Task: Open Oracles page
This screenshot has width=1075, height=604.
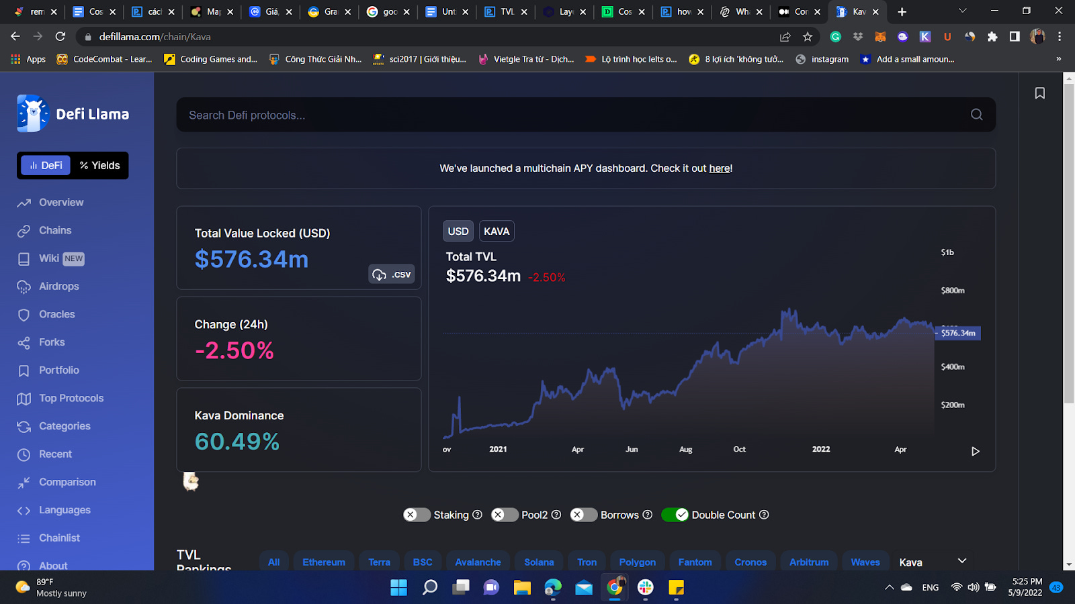Action: (x=57, y=314)
